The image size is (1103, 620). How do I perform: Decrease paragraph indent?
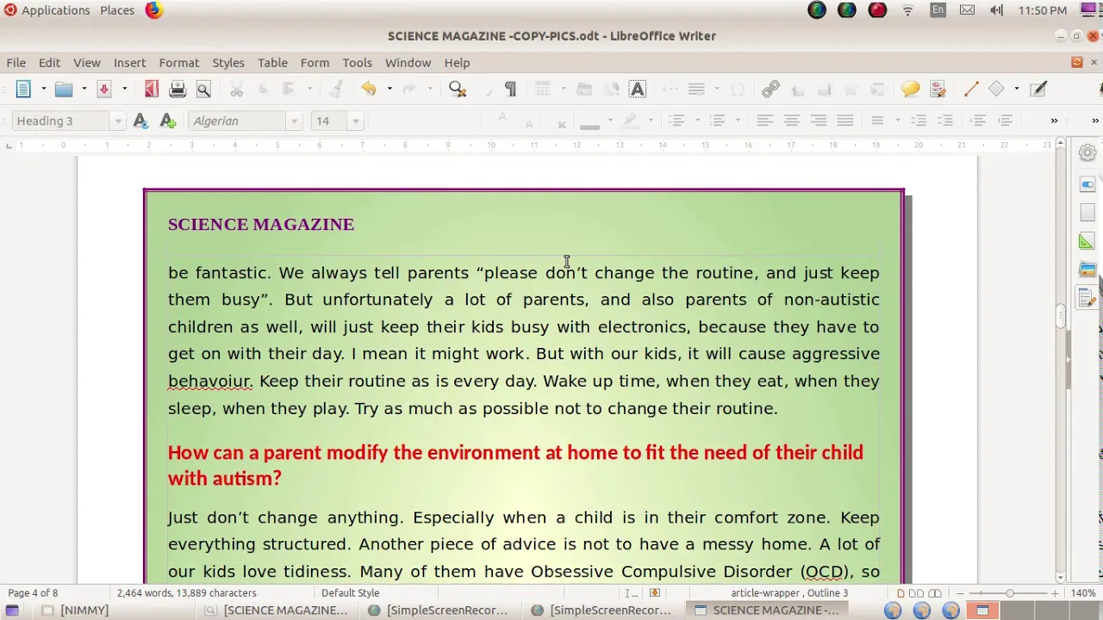click(1006, 121)
